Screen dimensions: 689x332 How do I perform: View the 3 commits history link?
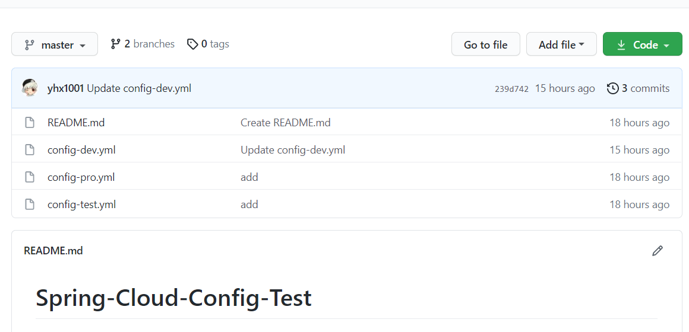coord(646,88)
